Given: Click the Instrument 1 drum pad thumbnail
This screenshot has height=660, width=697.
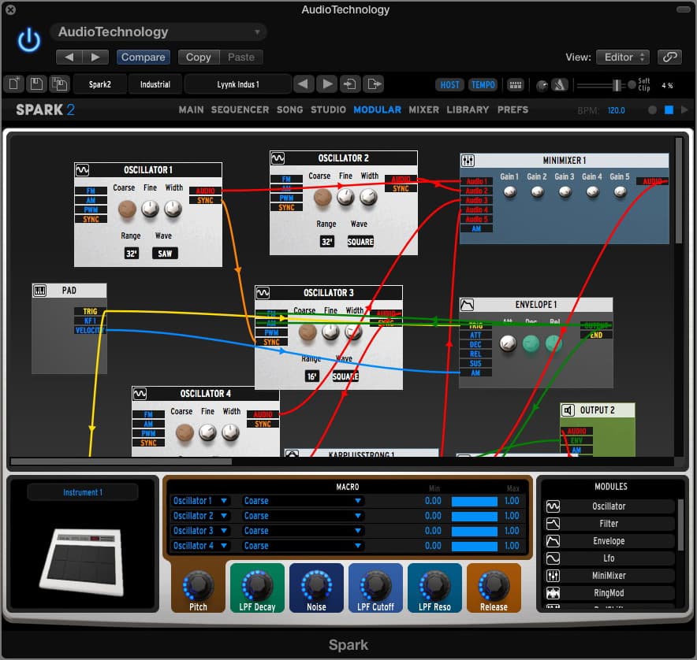Looking at the screenshot, I should [82, 561].
